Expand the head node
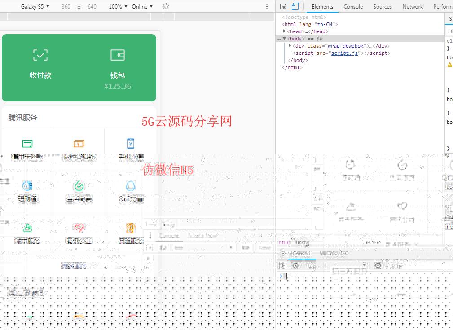The width and height of the screenshot is (453, 330). (285, 31)
